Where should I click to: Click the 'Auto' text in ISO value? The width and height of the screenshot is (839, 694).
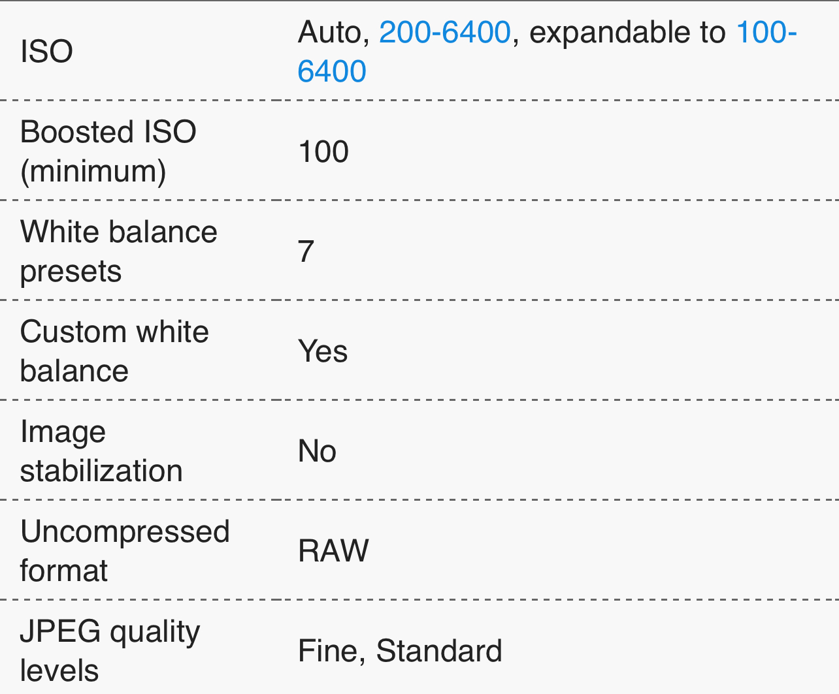click(x=333, y=33)
